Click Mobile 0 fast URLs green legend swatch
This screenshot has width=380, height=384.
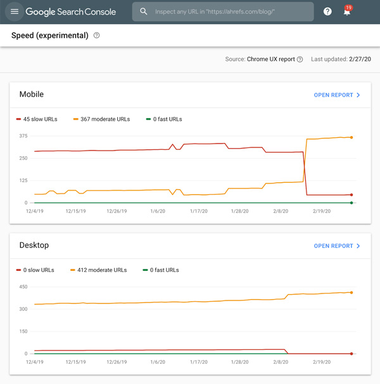(x=148, y=120)
